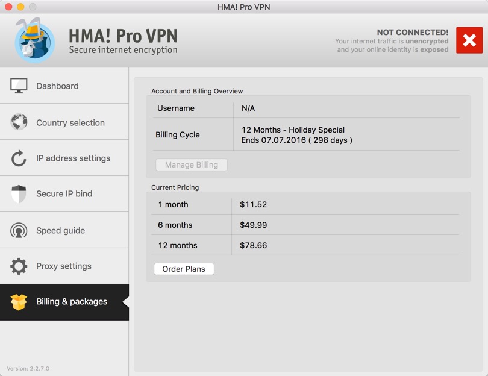Click the Version: 2.2.7.0 text
The image size is (488, 376).
tap(28, 369)
